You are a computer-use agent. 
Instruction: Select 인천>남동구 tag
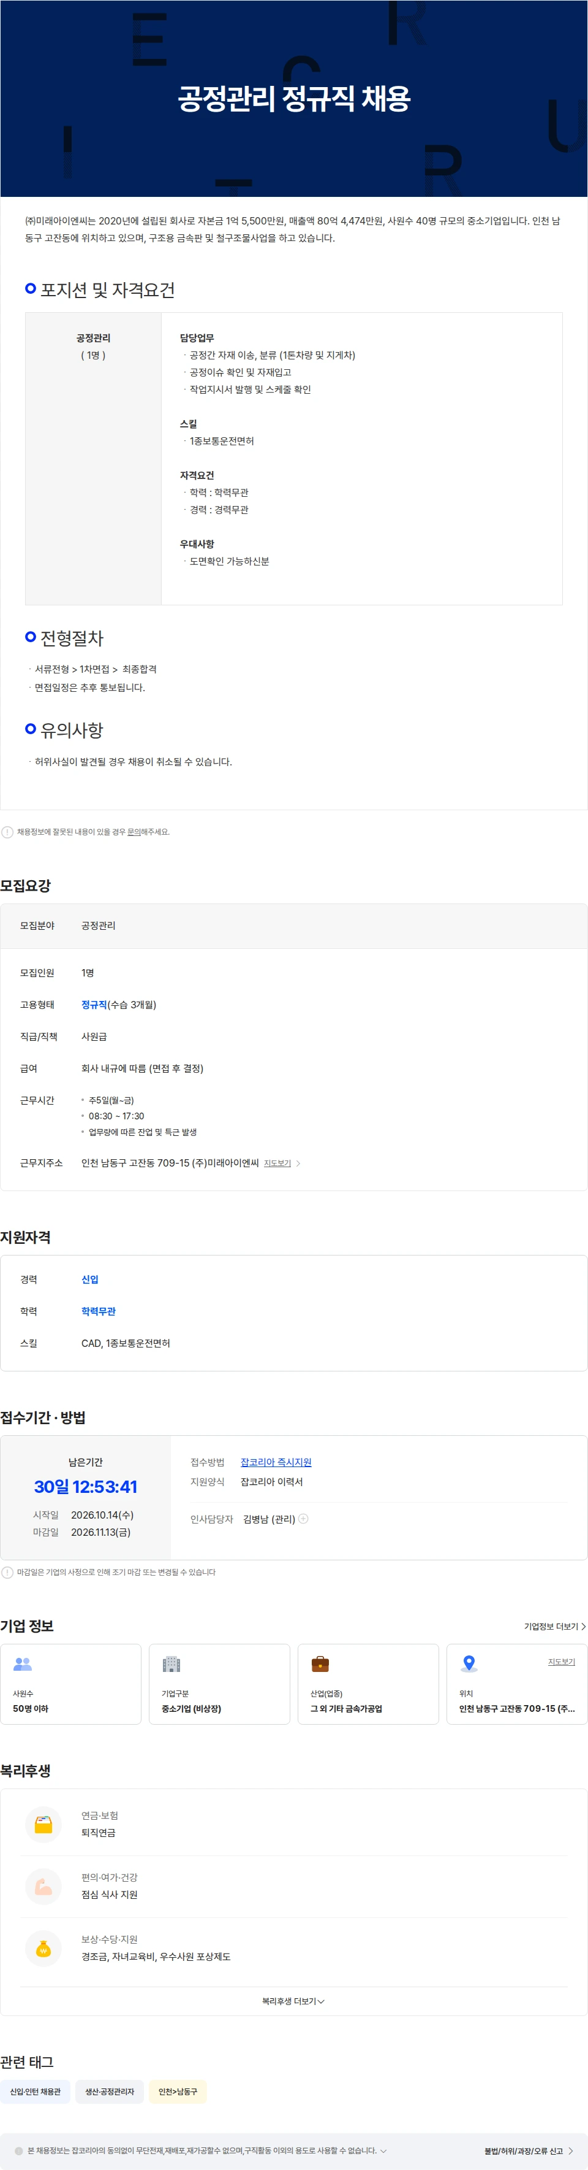[x=178, y=2091]
